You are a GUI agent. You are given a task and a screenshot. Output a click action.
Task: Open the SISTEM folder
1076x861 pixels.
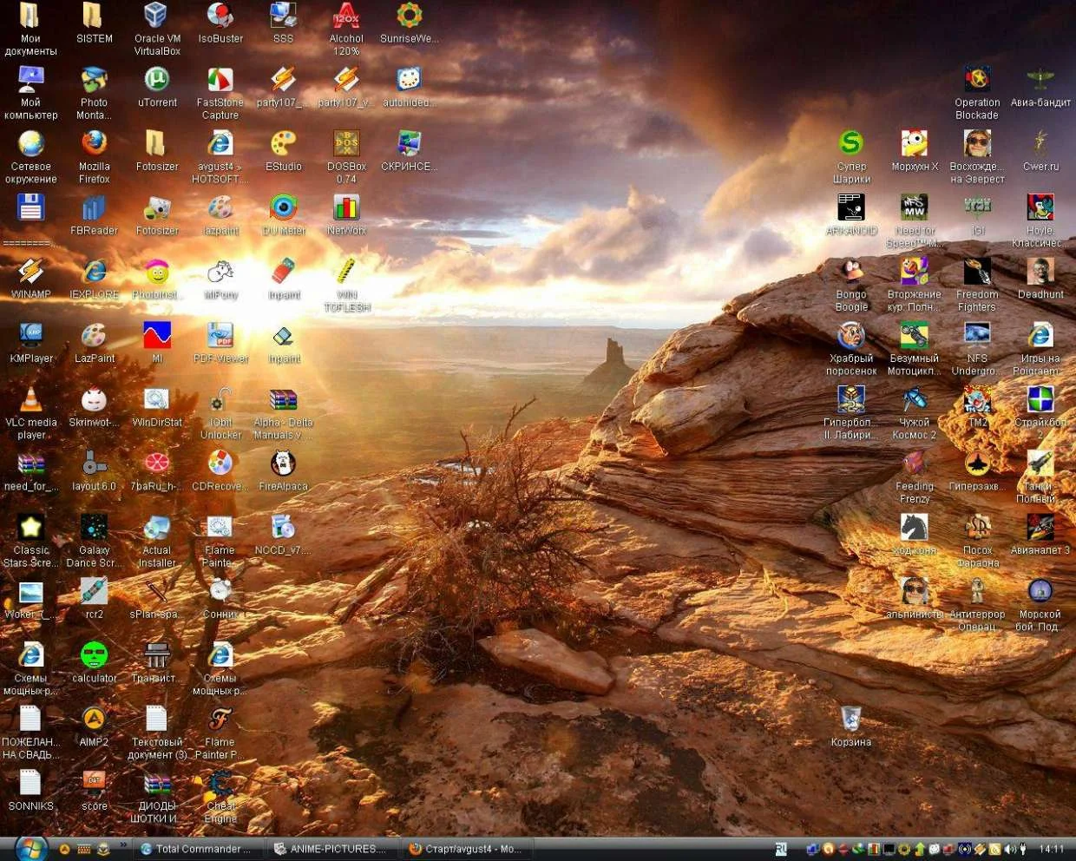coord(94,23)
